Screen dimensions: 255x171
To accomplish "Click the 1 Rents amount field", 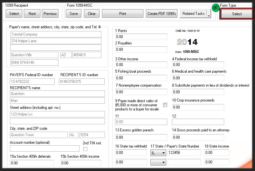I will [141, 37].
